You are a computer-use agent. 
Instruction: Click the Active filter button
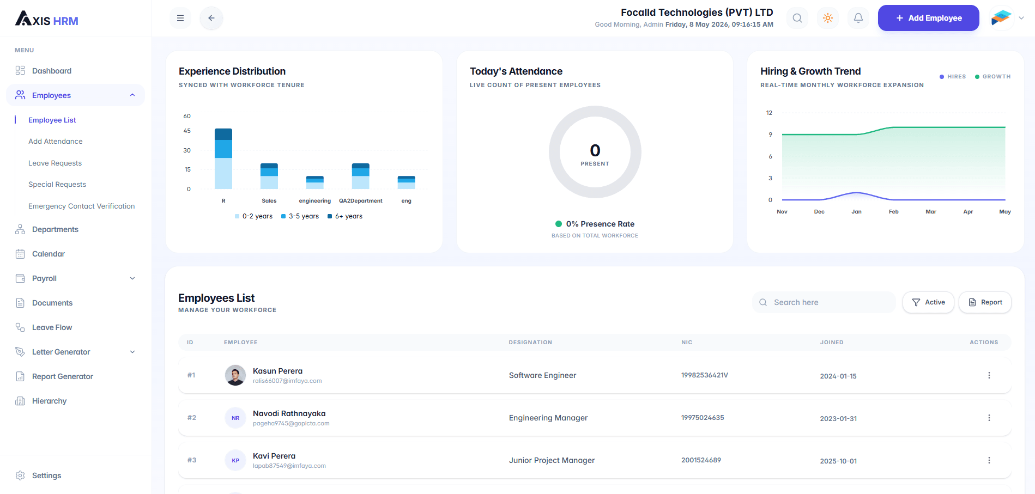click(928, 302)
